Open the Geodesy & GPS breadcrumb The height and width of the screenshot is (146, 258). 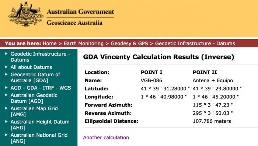129,44
